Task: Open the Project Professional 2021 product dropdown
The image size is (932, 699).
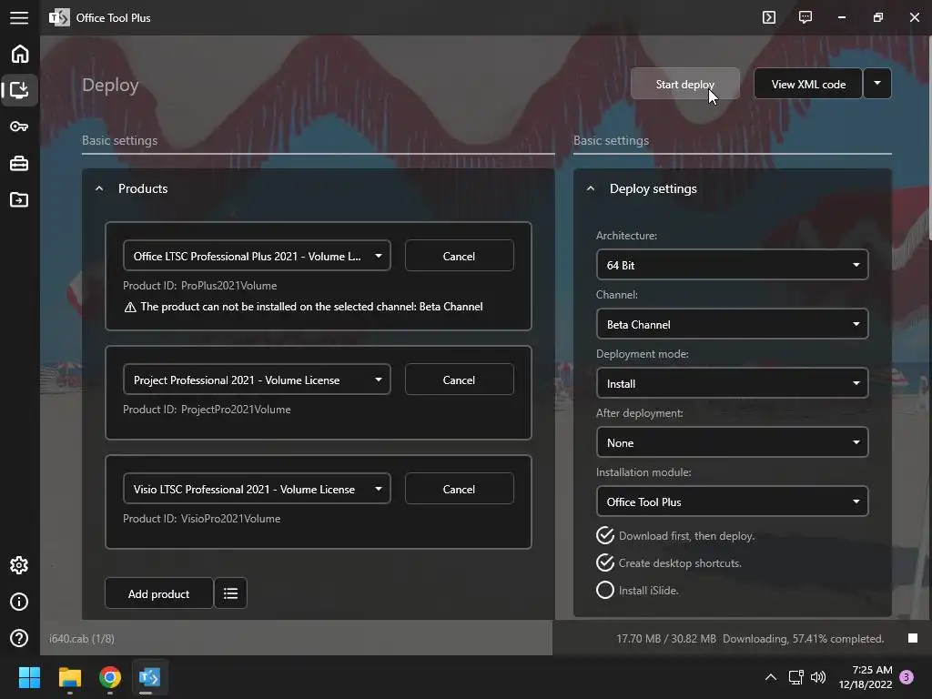Action: click(x=257, y=380)
